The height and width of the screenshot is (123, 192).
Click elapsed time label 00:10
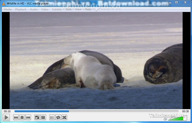[7, 111]
